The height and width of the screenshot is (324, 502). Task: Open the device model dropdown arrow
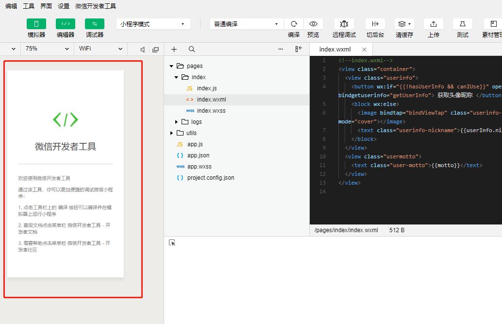point(14,49)
